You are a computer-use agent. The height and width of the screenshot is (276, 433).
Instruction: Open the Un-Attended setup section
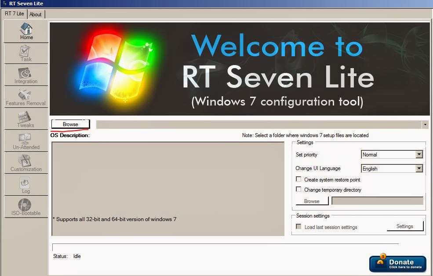(26, 141)
